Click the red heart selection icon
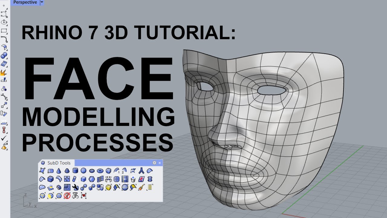This screenshot has width=387, height=218. pyautogui.click(x=83, y=196)
